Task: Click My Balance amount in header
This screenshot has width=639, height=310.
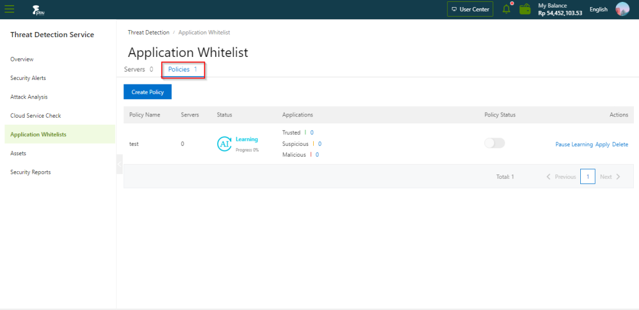Action: 560,13
